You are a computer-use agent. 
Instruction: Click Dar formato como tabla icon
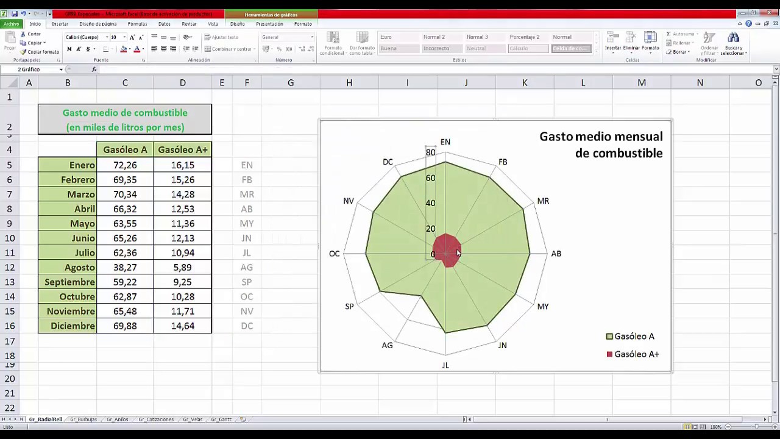coord(362,38)
